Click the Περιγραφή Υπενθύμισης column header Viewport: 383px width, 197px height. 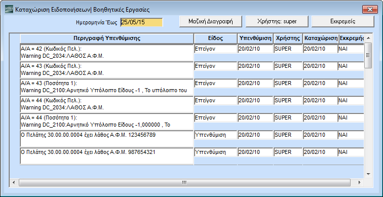coord(107,38)
